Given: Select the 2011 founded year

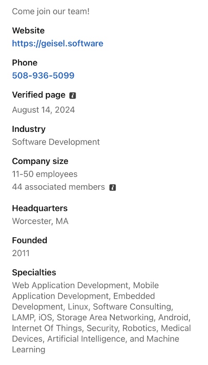Looking at the screenshot, I should click(21, 253).
